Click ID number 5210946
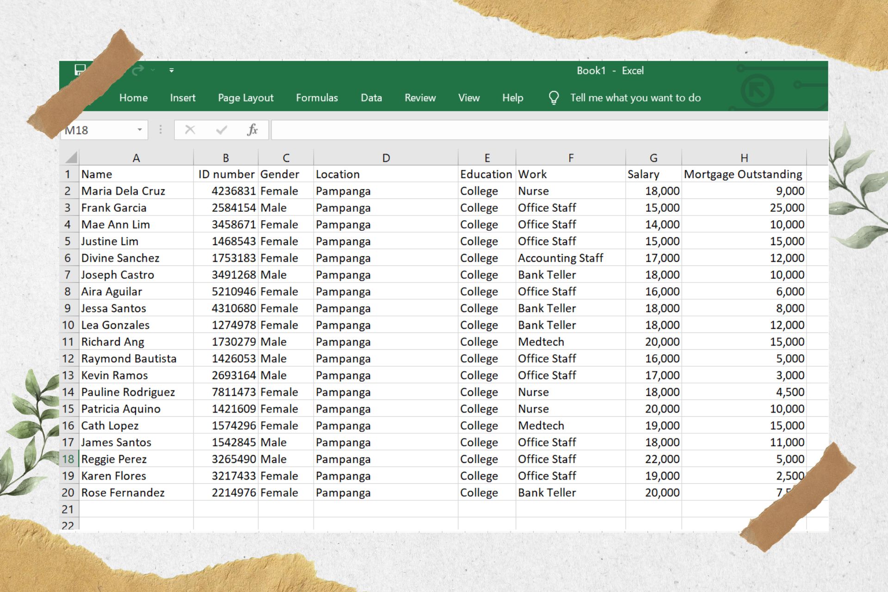 tap(226, 291)
